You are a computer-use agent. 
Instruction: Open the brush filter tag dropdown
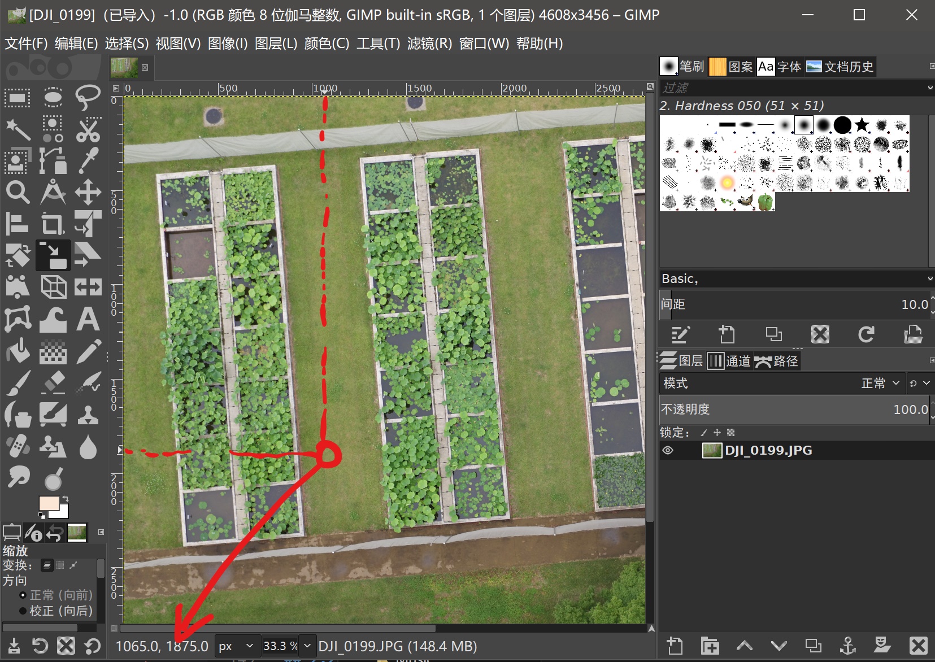pyautogui.click(x=930, y=88)
